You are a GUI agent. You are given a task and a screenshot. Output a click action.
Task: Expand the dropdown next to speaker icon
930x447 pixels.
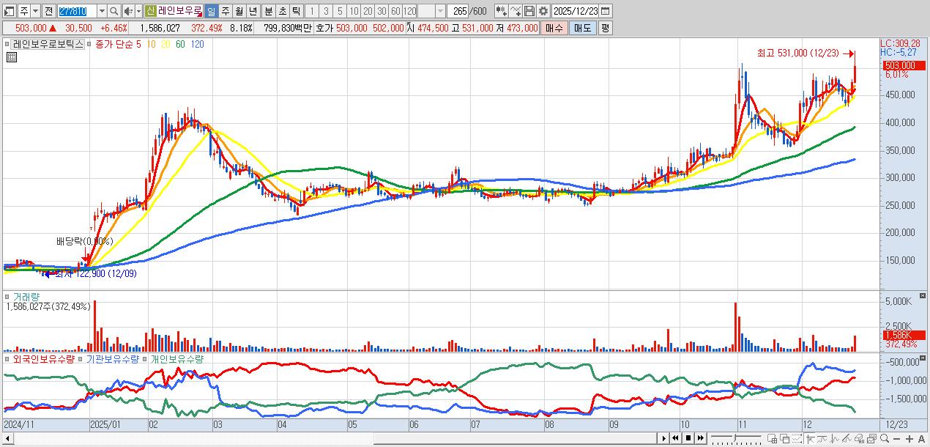click(139, 11)
